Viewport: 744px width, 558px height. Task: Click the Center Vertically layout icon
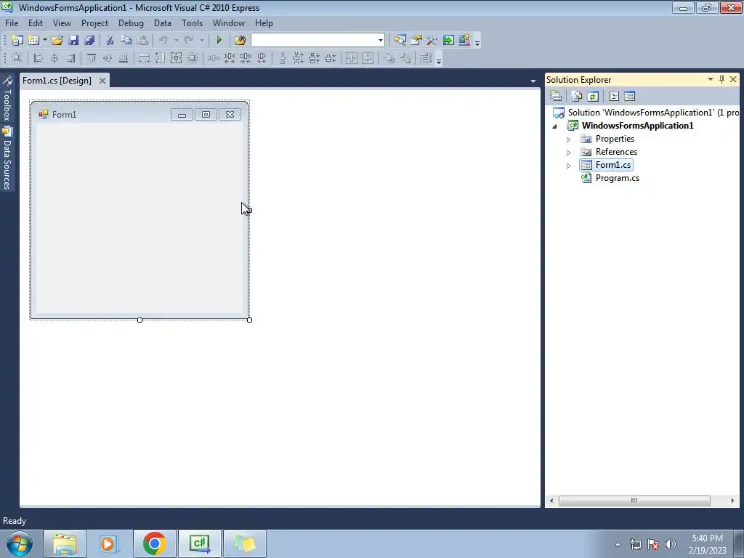click(368, 58)
